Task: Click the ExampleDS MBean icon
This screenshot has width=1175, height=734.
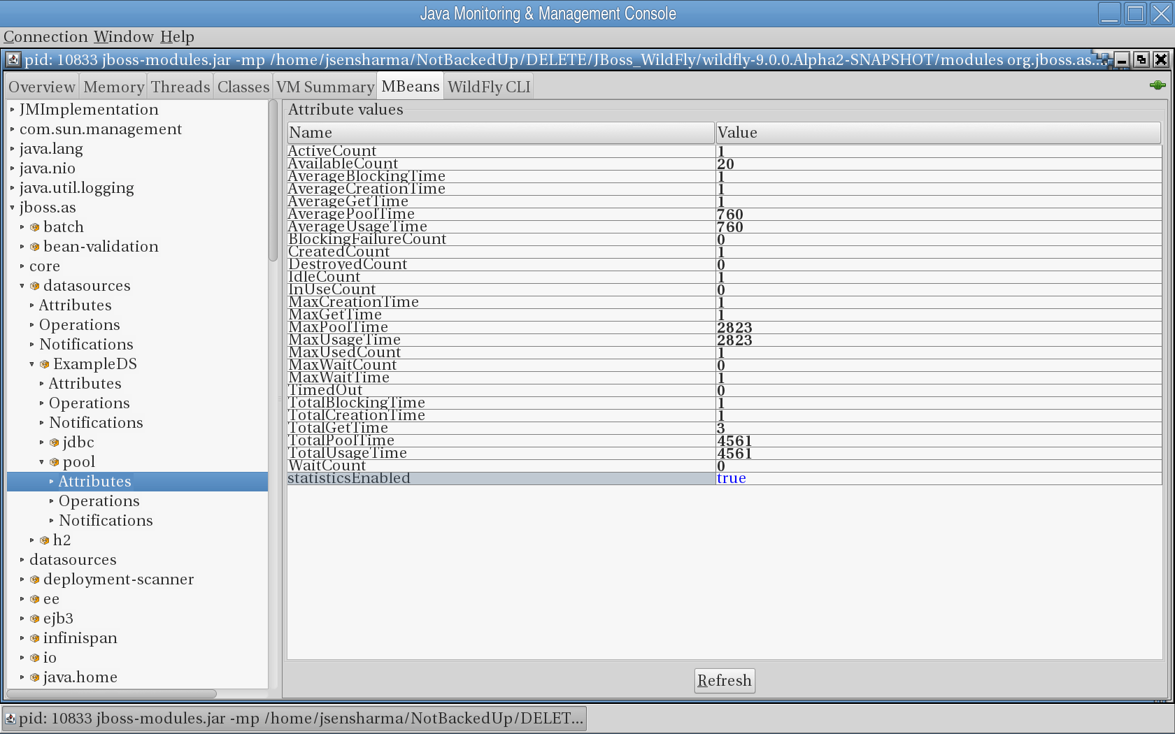Action: tap(44, 364)
